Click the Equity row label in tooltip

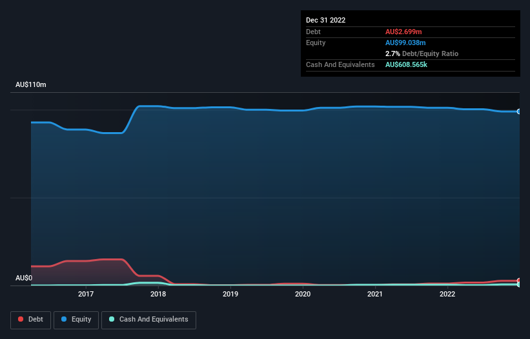316,43
